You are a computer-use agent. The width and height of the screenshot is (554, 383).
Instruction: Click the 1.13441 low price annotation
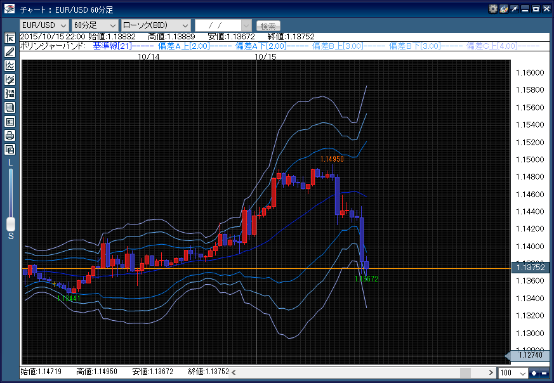(x=69, y=298)
